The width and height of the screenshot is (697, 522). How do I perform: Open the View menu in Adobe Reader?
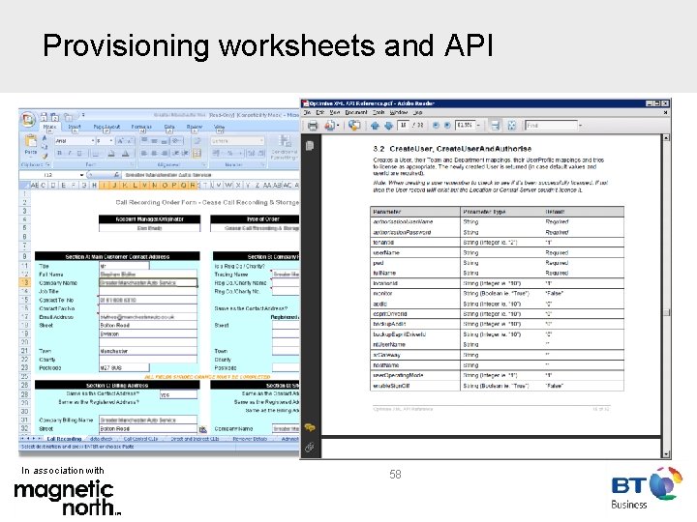pos(335,113)
